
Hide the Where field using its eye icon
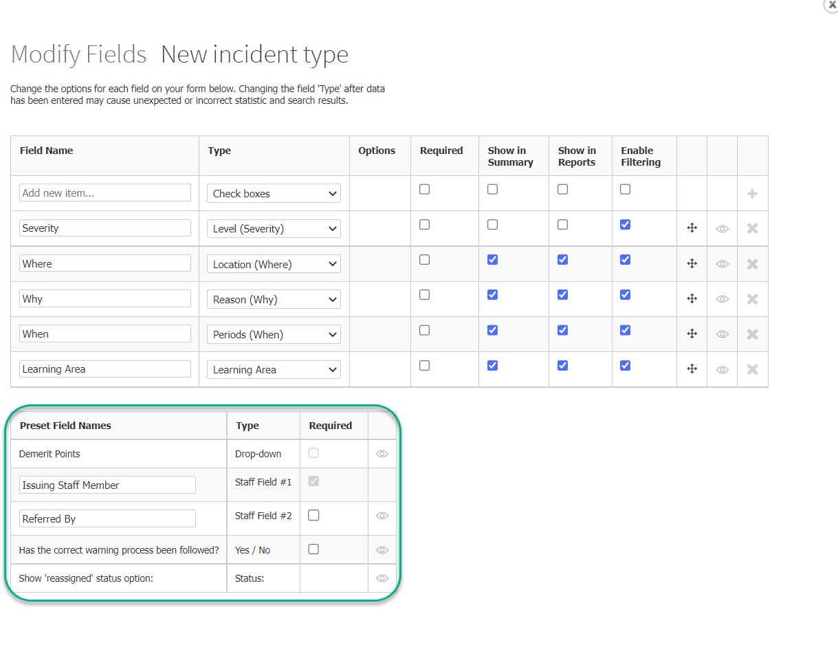[x=722, y=263]
